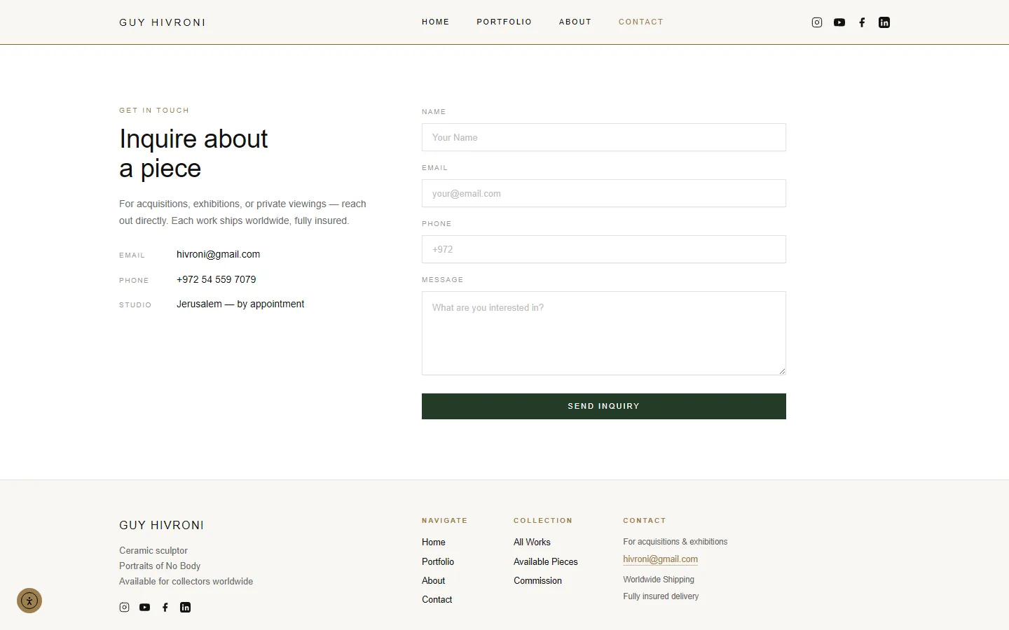The height and width of the screenshot is (630, 1009).
Task: Click the 'Worldwide Shipping' footer text
Action: coord(659,580)
